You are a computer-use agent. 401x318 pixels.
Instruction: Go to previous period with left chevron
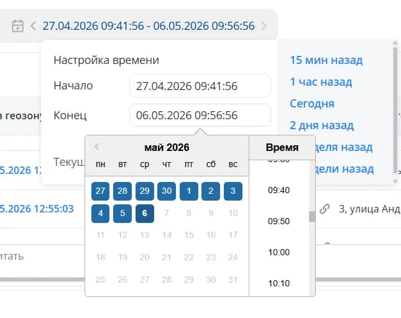click(x=33, y=26)
